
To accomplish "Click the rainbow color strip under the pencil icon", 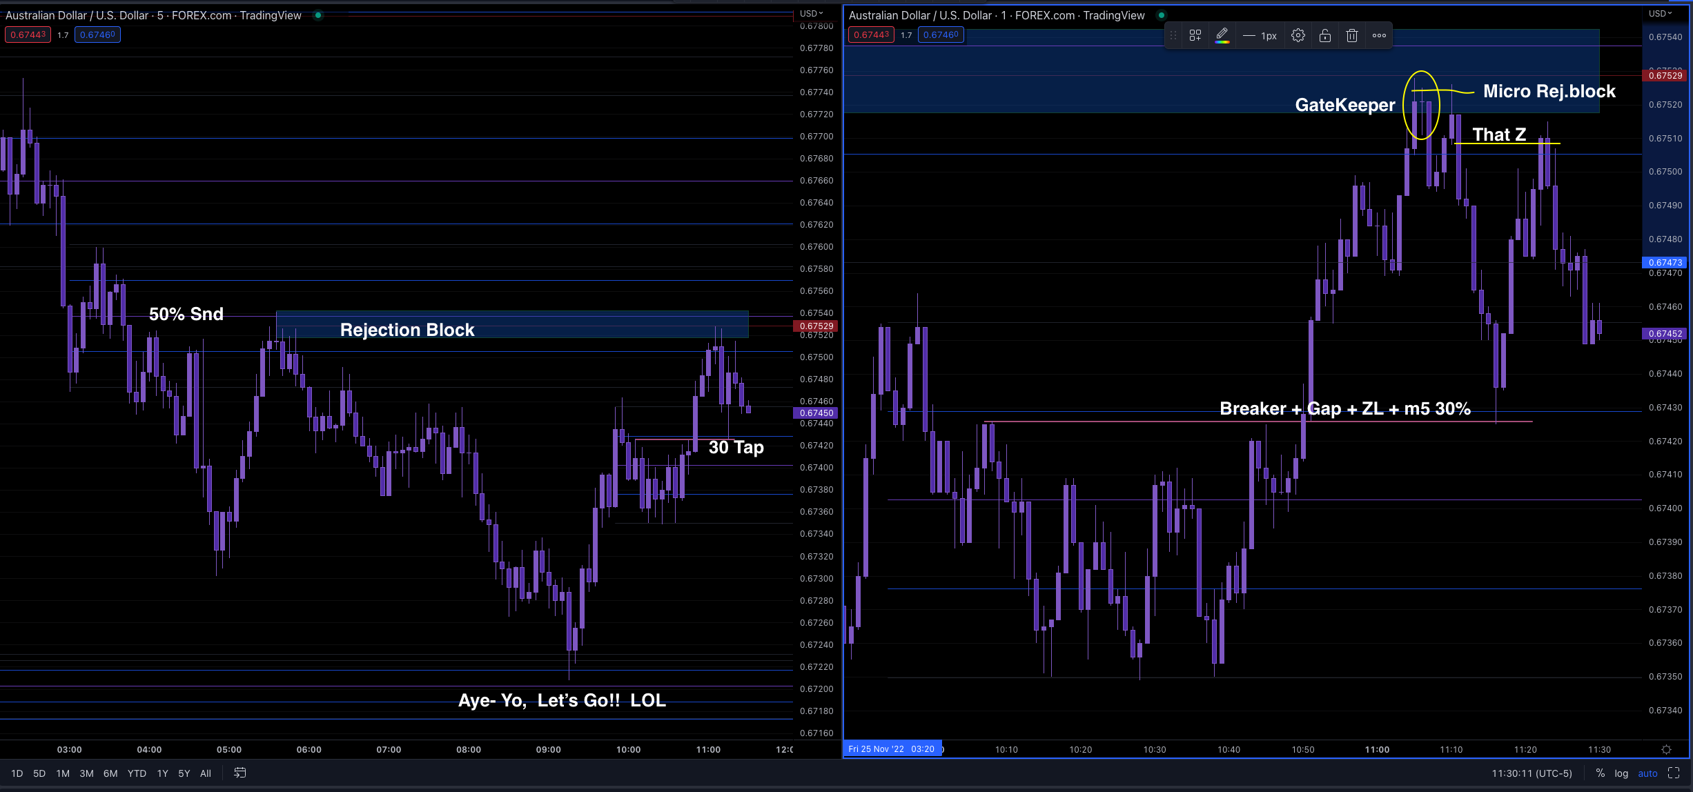I will pyautogui.click(x=1223, y=42).
